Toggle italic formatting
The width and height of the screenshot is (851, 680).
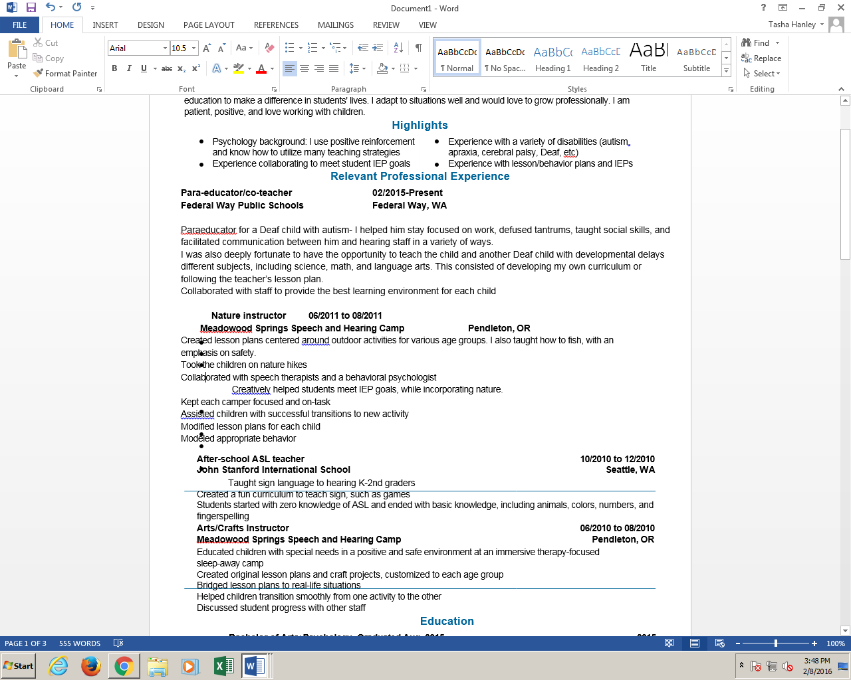(x=129, y=68)
